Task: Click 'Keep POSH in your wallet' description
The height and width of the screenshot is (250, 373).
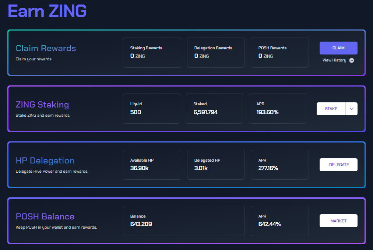Action: click(56, 228)
